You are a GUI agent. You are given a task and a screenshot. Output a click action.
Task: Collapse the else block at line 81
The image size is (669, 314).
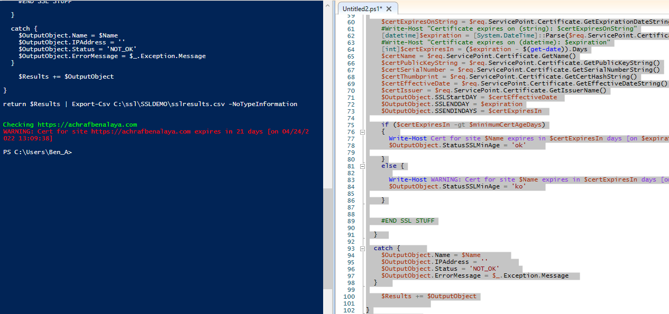pos(362,166)
